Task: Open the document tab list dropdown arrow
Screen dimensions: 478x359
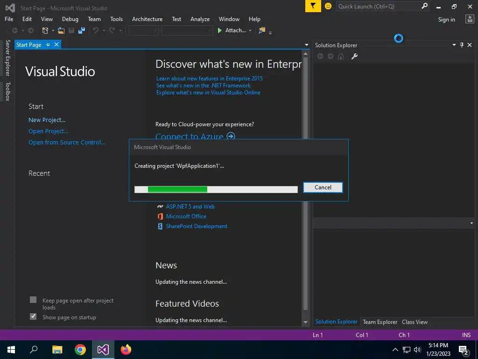Action: tap(306, 45)
